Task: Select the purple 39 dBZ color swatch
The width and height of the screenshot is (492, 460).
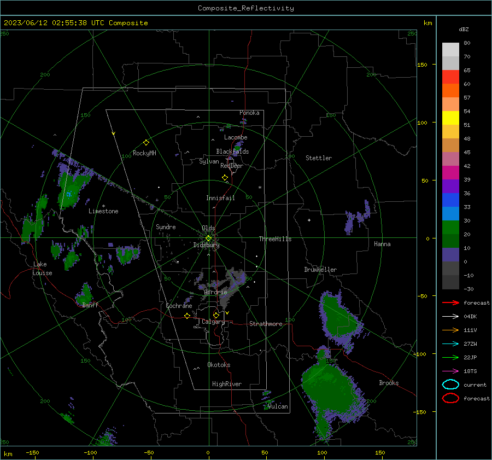Action: click(x=450, y=186)
